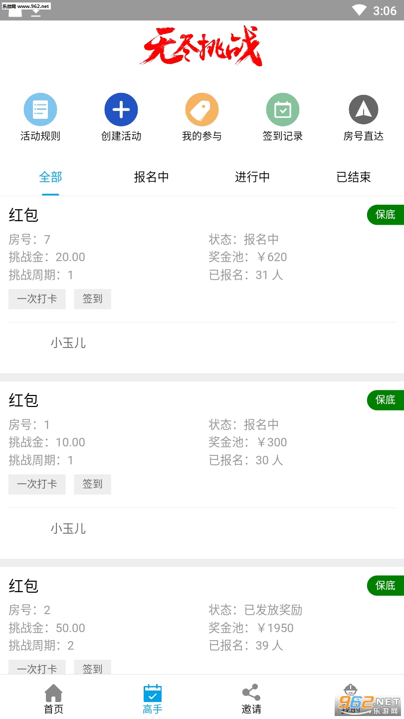Tap the blue 创建活动 plus icon
The image size is (404, 719).
121,109
